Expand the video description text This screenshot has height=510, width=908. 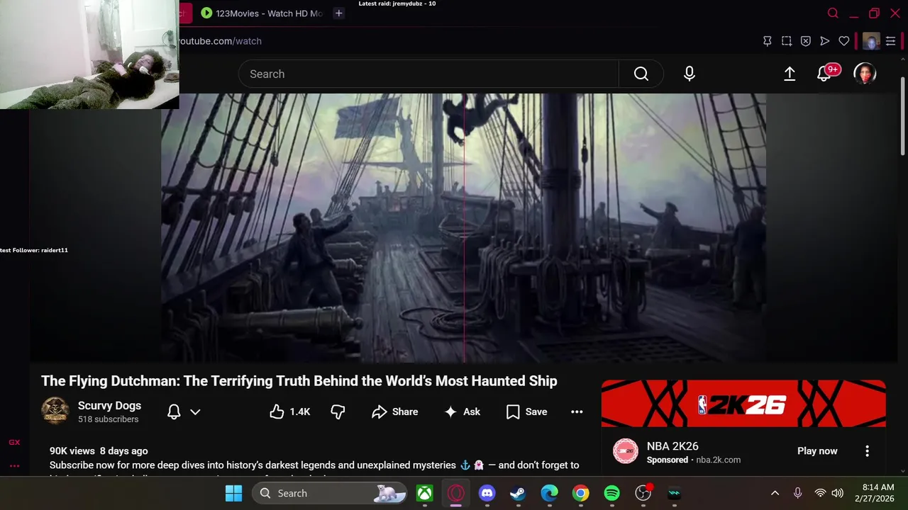pos(314,465)
